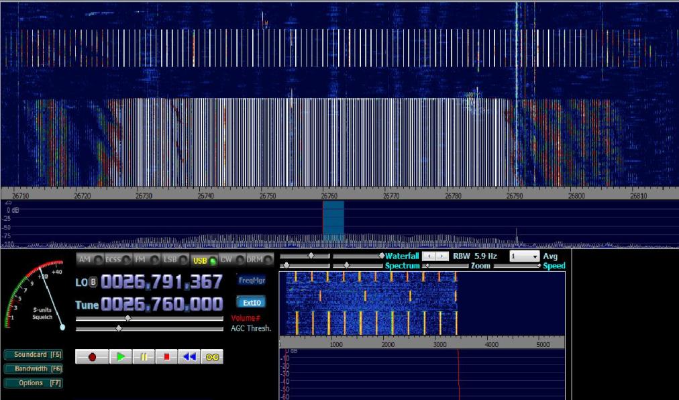This screenshot has width=679, height=400.
Task: Pause playback with the yellow pause icon
Action: pyautogui.click(x=144, y=357)
